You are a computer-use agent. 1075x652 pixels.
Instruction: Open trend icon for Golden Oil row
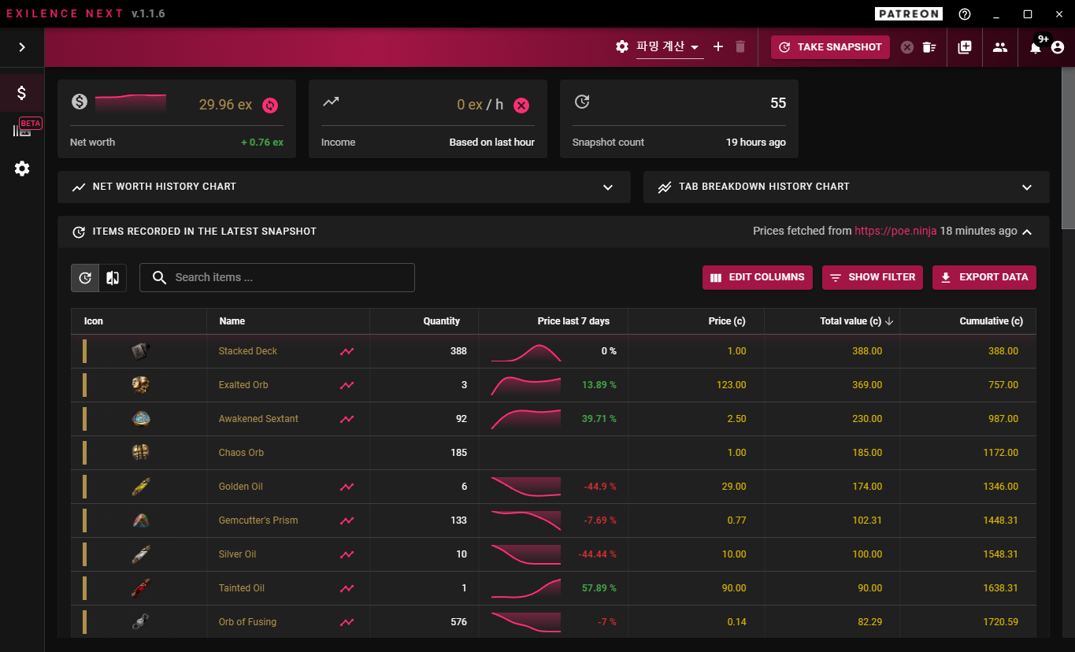click(347, 487)
